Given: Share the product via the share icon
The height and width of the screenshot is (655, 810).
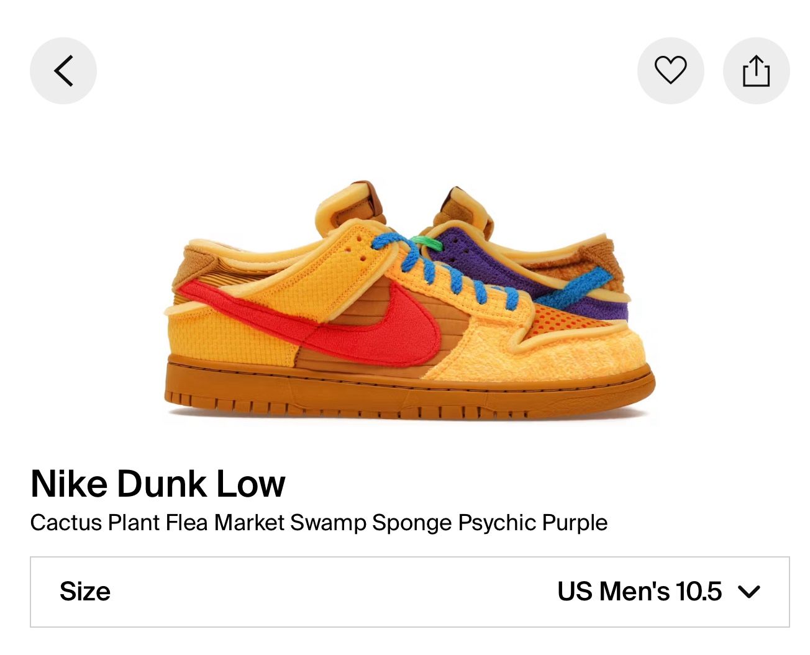Looking at the screenshot, I should (x=756, y=71).
